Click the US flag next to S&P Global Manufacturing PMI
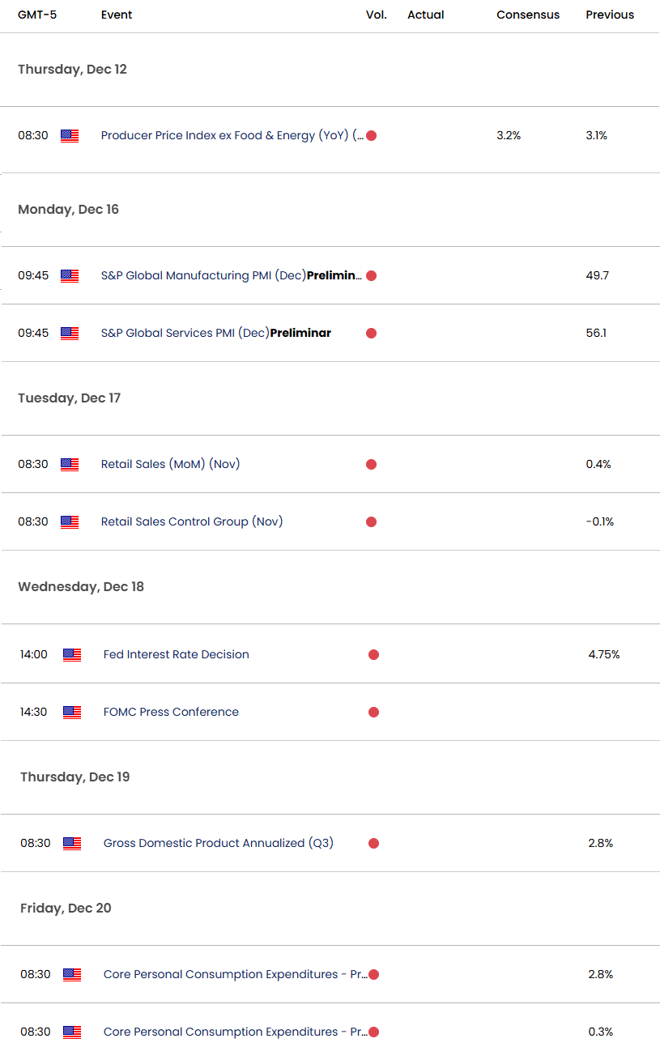The image size is (660, 1047). pos(70,275)
